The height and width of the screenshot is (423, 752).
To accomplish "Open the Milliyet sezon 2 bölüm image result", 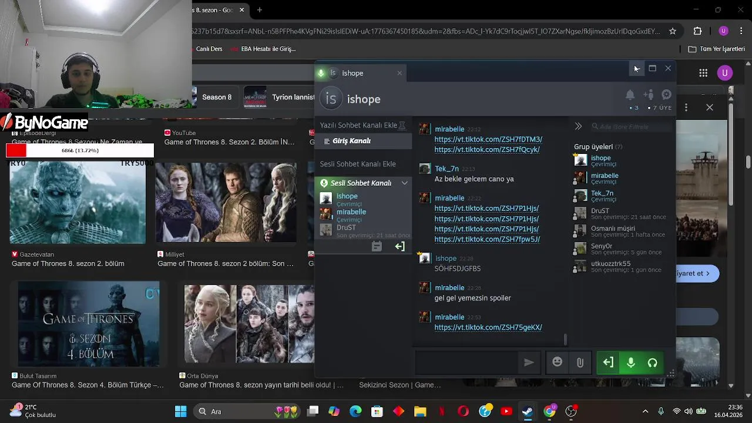I will [226, 203].
